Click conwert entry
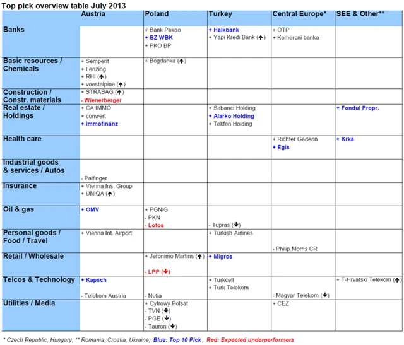This screenshot has height=345, width=404. click(93, 116)
